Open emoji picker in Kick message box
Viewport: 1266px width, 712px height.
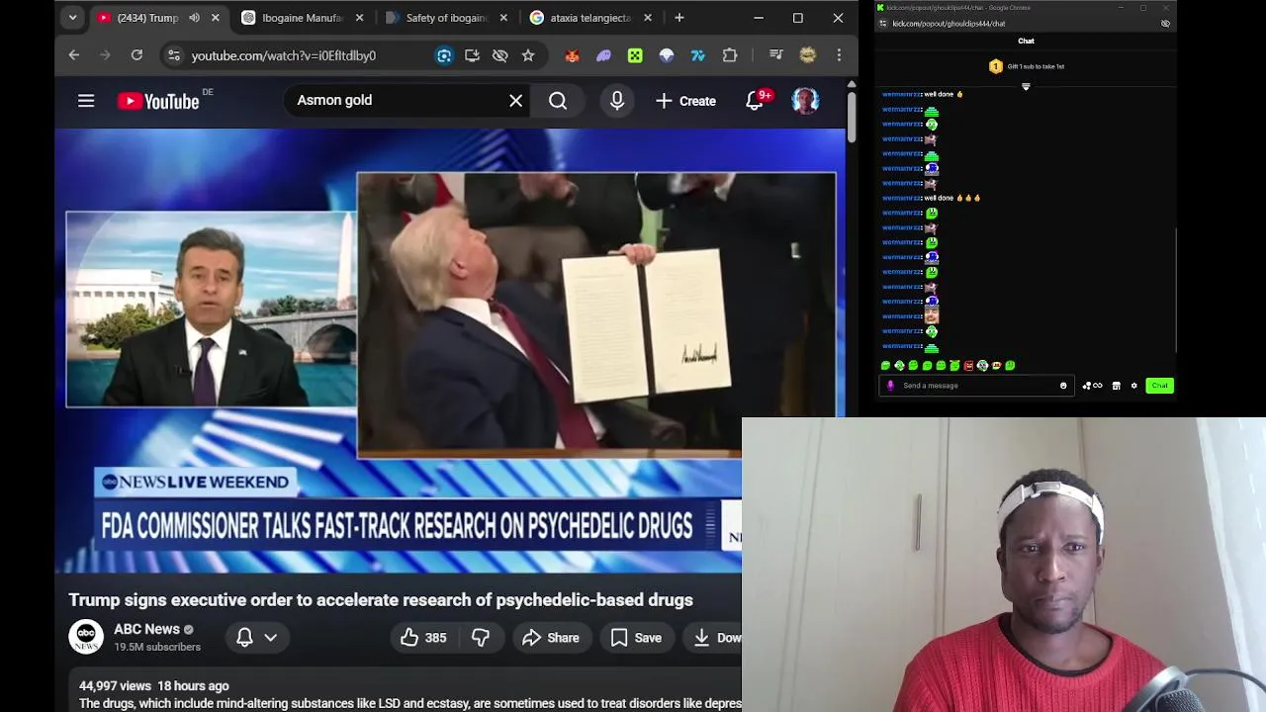tap(1063, 386)
